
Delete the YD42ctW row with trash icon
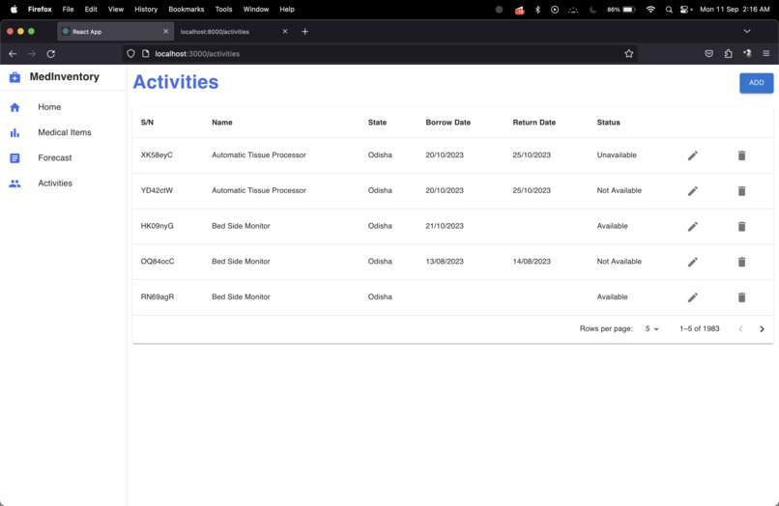tap(741, 190)
